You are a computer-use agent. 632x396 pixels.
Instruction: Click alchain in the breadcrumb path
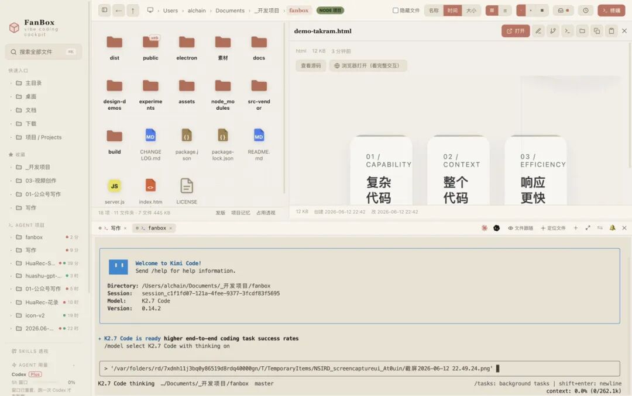pos(197,11)
